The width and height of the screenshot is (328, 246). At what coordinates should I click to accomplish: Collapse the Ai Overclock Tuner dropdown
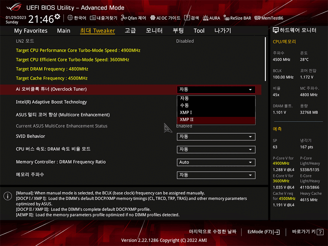[x=216, y=89]
